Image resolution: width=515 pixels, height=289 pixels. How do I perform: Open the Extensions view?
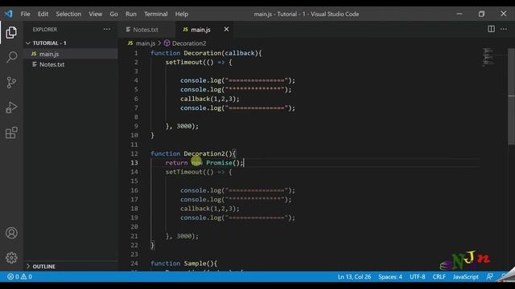click(11, 132)
